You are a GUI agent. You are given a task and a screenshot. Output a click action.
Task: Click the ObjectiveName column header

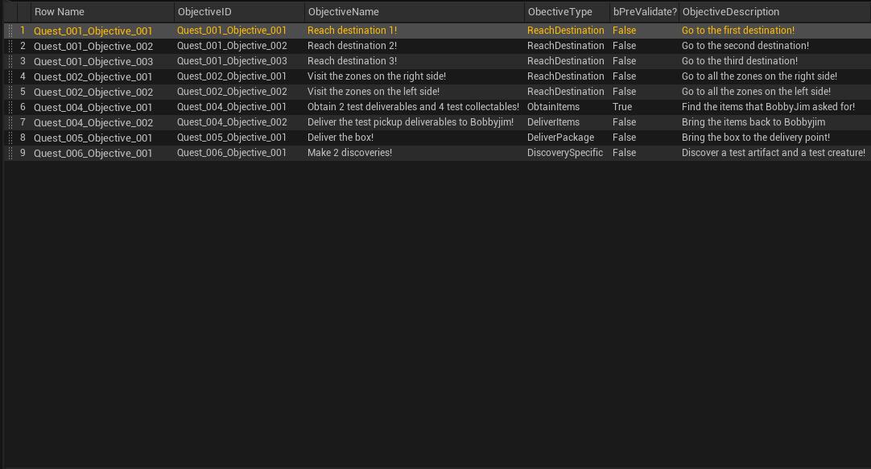point(343,12)
